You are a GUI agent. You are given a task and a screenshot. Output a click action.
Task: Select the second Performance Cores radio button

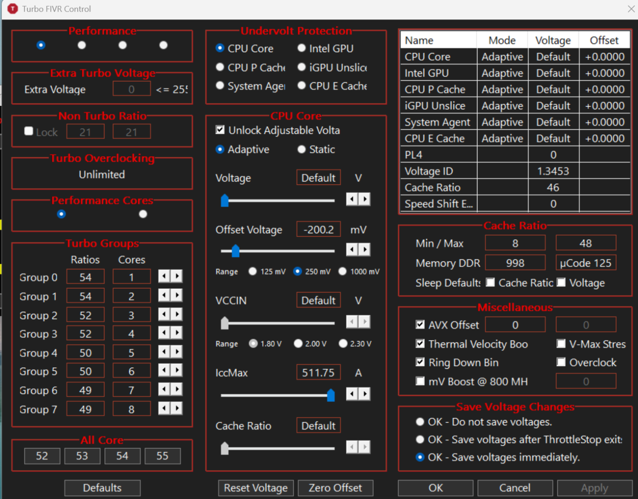[x=143, y=214]
